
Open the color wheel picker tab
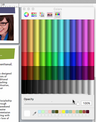coord(26,15)
